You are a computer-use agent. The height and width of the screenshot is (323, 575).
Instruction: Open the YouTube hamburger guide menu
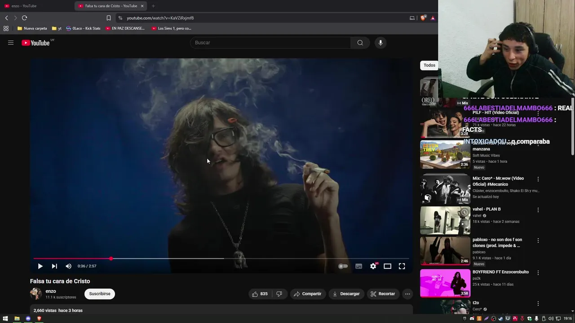point(11,43)
